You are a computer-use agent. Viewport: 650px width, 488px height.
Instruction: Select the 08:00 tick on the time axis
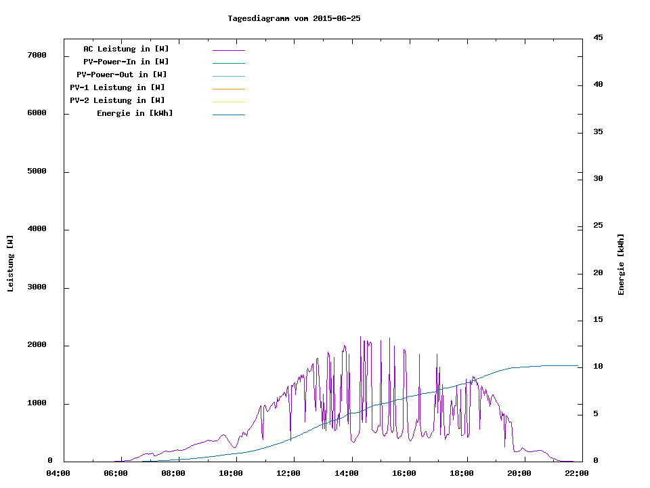pos(173,473)
